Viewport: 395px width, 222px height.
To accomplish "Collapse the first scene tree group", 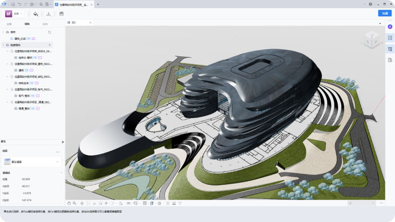I will tap(3, 32).
